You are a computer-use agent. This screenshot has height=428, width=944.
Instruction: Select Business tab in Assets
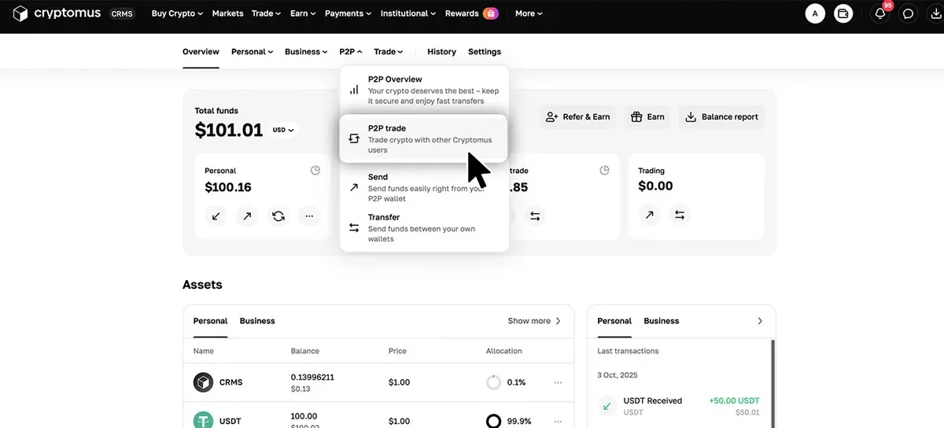click(257, 321)
